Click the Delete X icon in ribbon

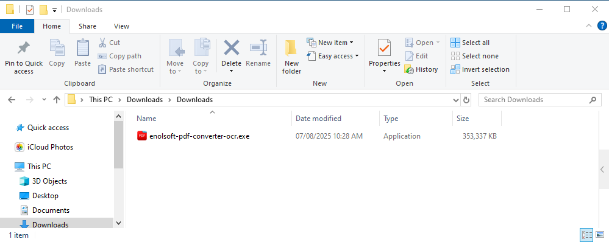[232, 48]
